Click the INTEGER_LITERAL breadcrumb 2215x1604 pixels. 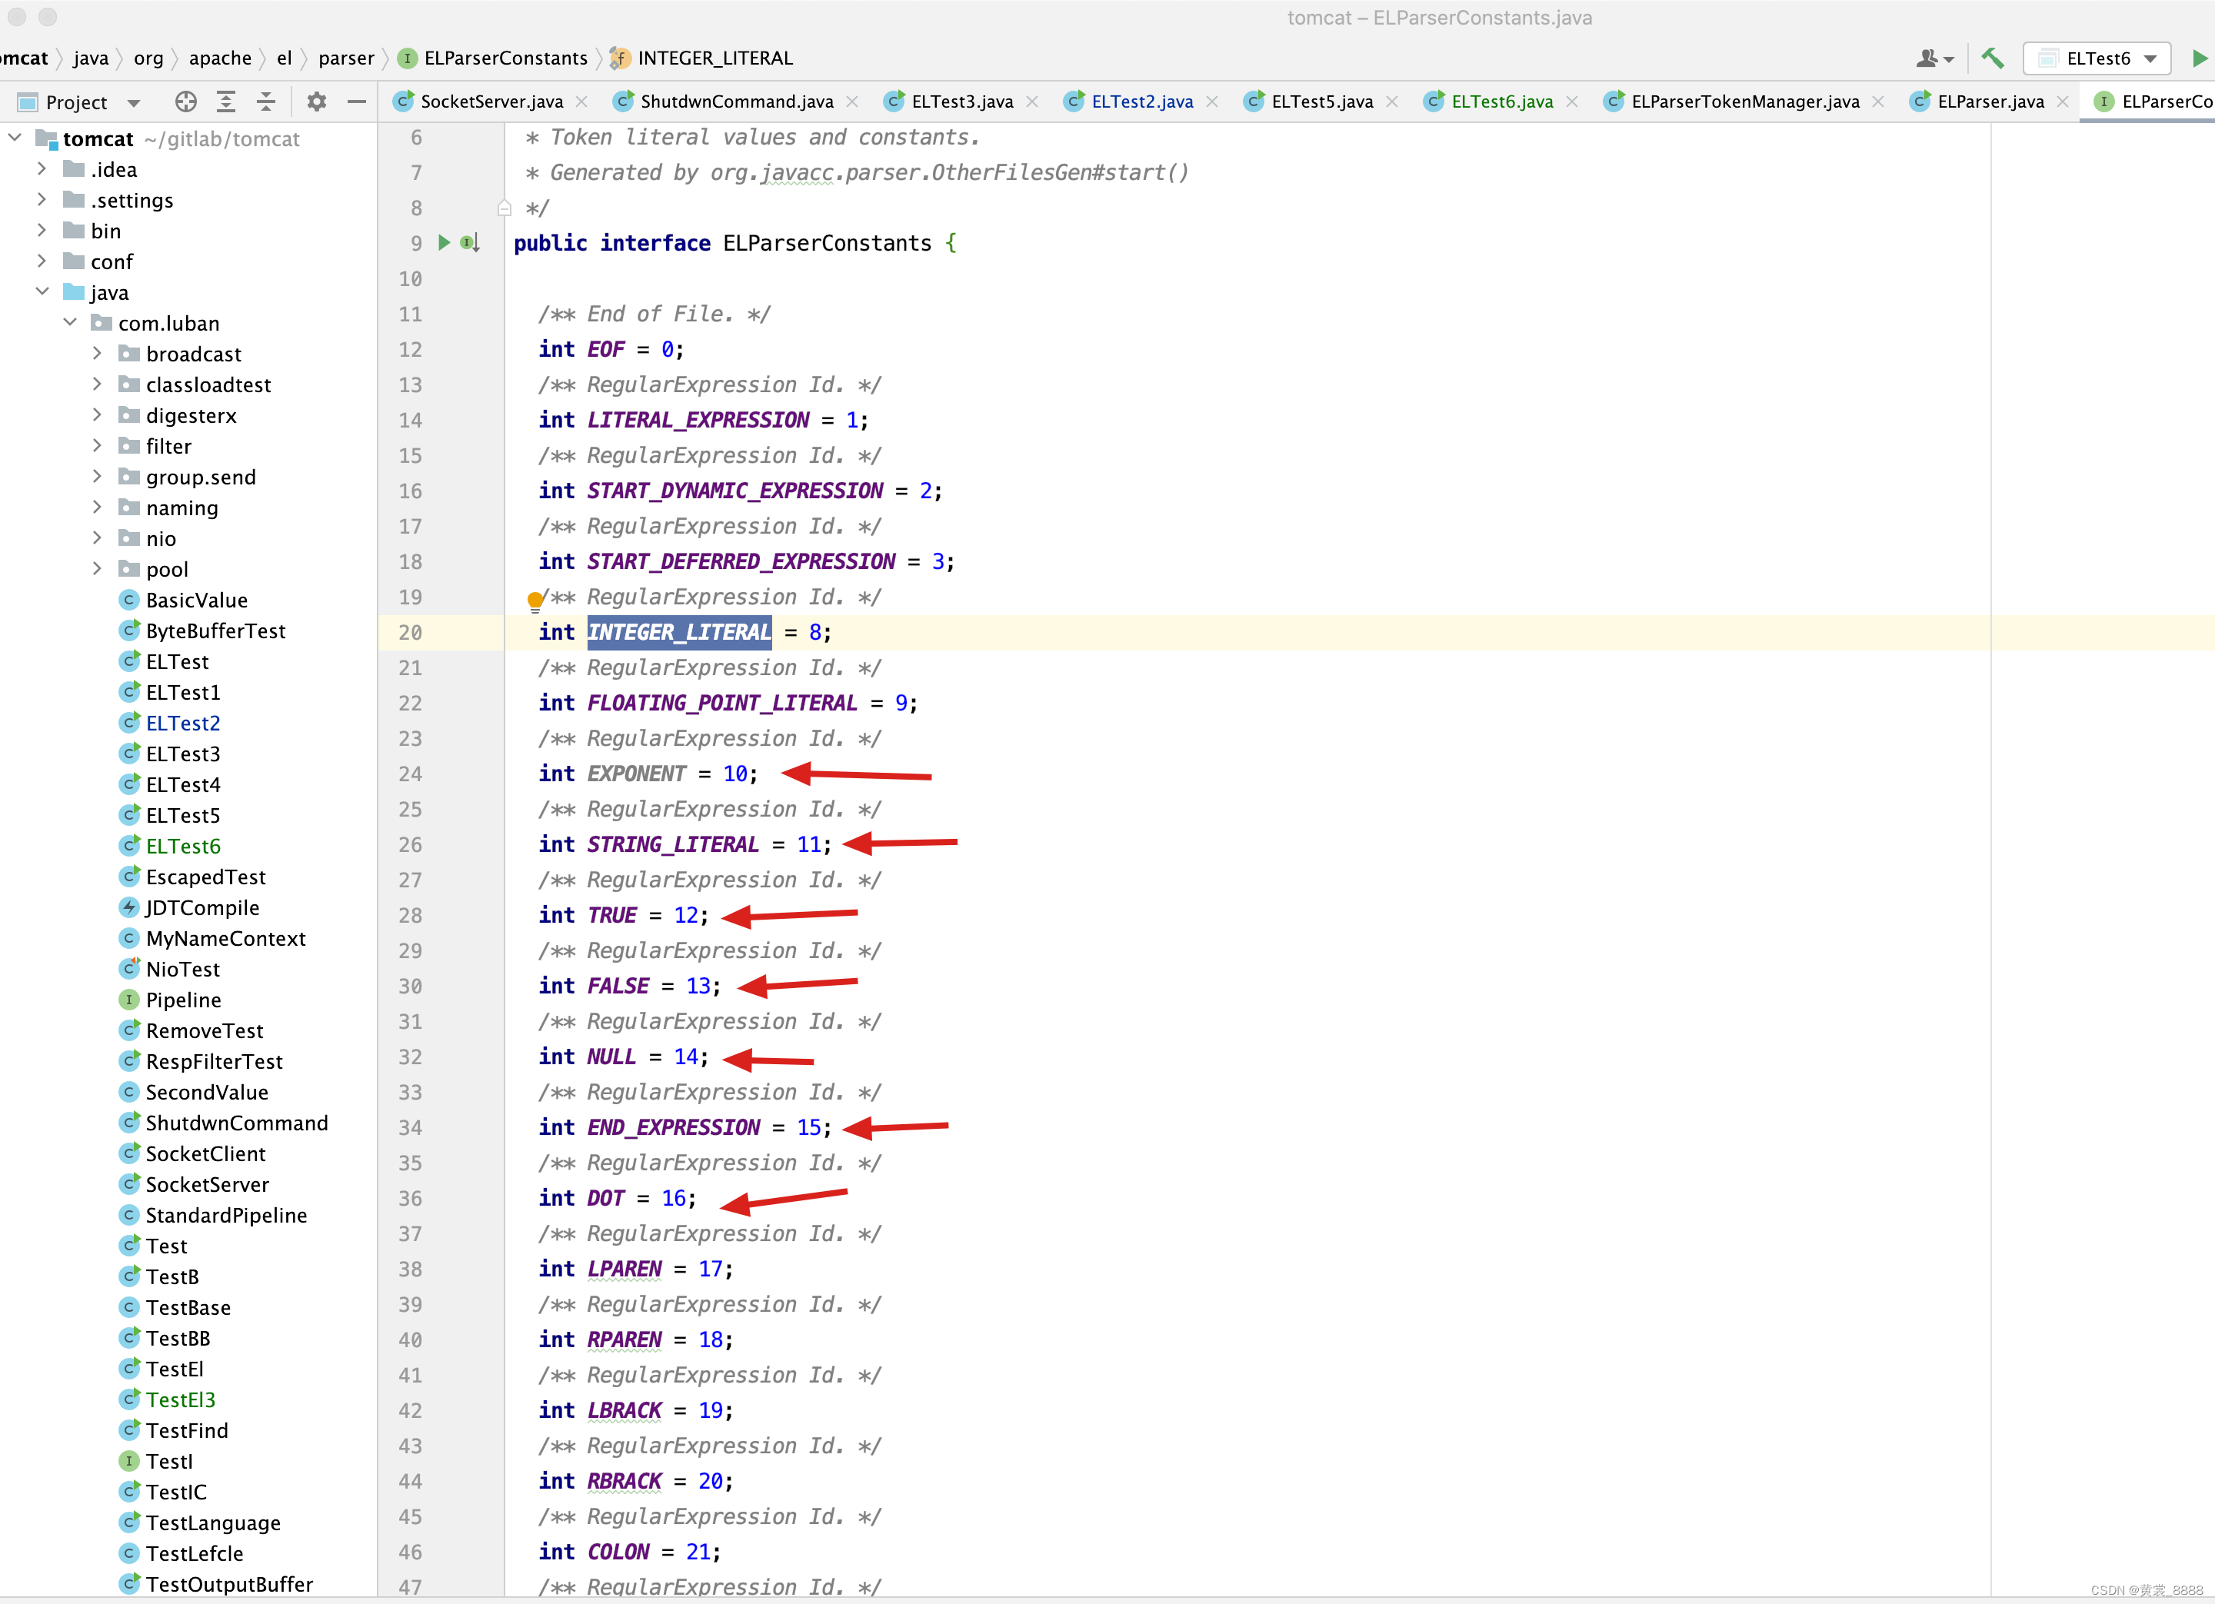(x=701, y=58)
